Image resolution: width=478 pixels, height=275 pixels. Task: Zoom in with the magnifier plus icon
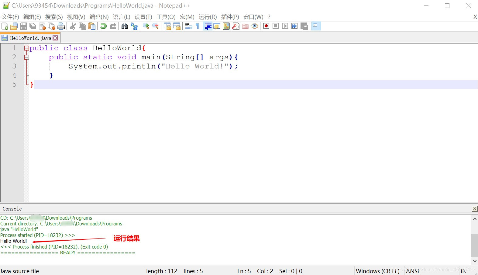click(146, 26)
